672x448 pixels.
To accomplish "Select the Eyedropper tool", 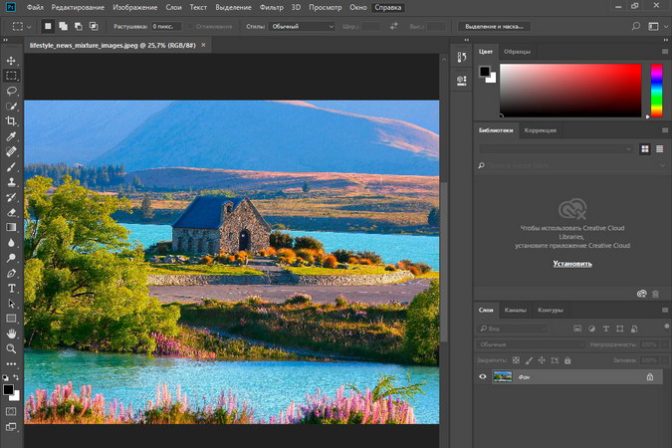I will (11, 136).
